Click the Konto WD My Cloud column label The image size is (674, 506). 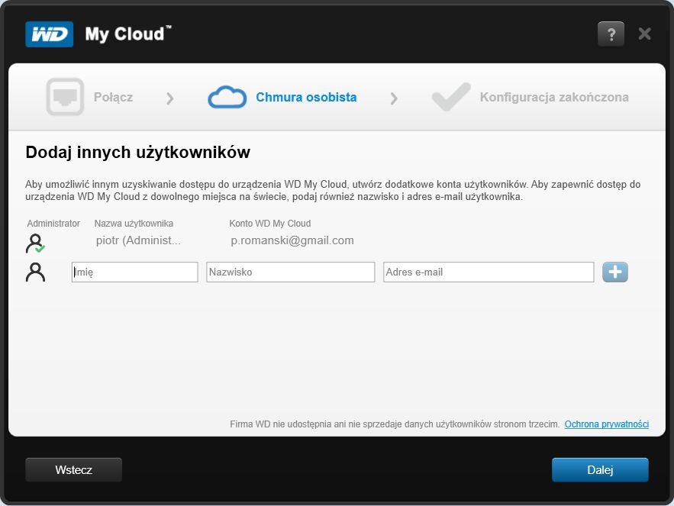point(270,224)
